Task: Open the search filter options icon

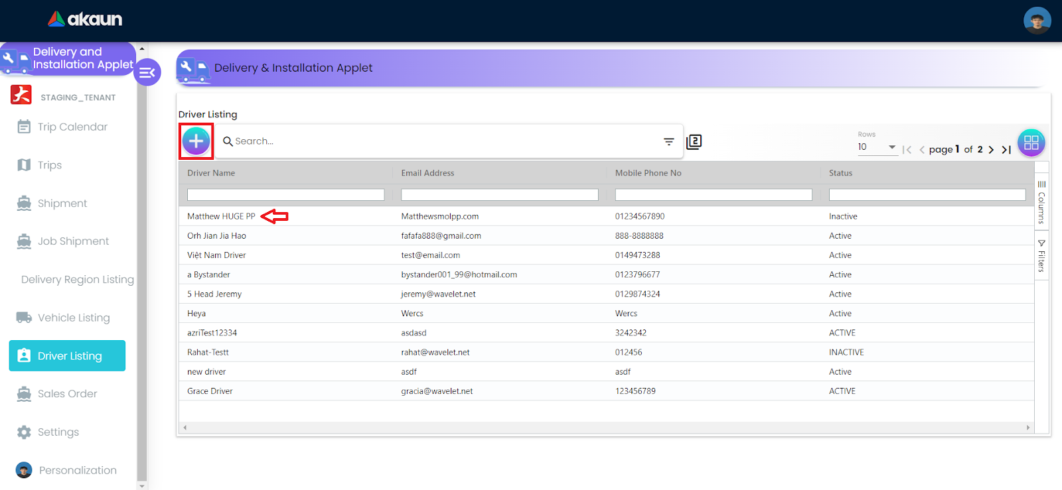Action: [668, 142]
